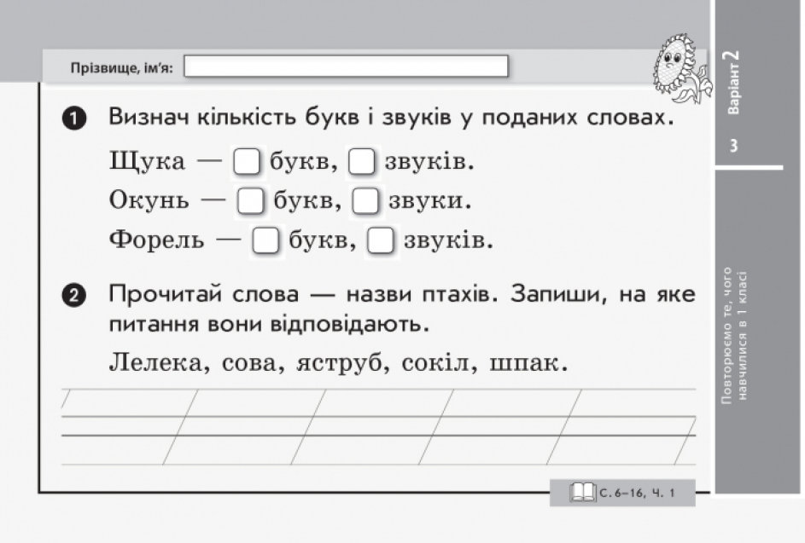Click the task number 2 bullet
805x543 pixels.
tap(74, 296)
